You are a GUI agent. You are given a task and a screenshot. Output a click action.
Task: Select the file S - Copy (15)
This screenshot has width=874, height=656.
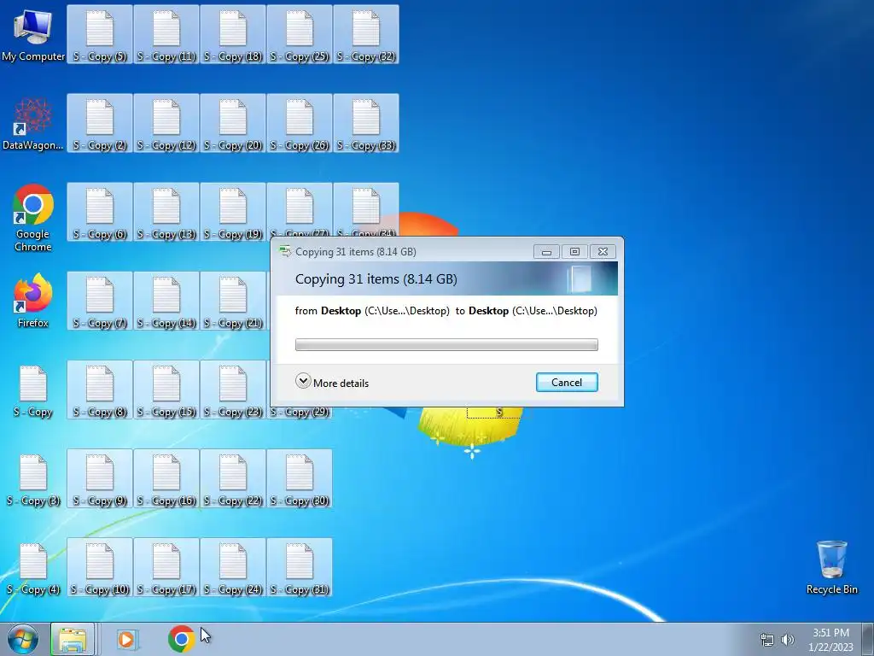click(x=166, y=389)
